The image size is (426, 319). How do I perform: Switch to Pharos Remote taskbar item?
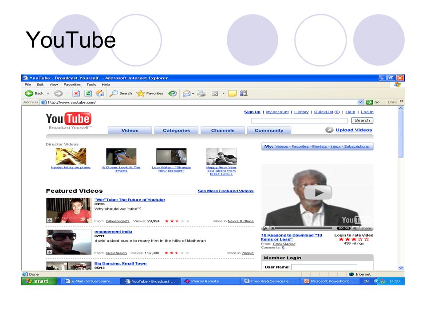coord(209,281)
